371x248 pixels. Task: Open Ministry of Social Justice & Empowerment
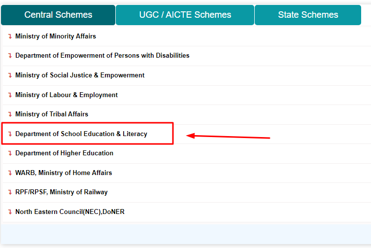(x=80, y=75)
